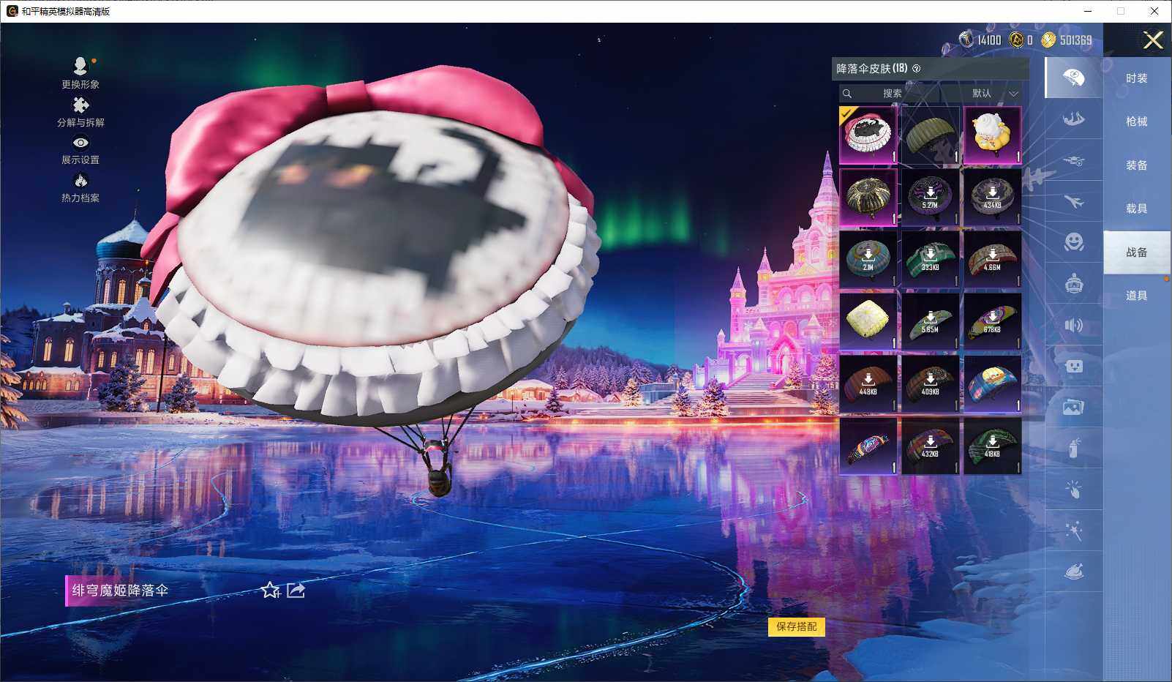Download the 5.85M parachute skin
Image resolution: width=1172 pixels, height=682 pixels.
click(930, 322)
